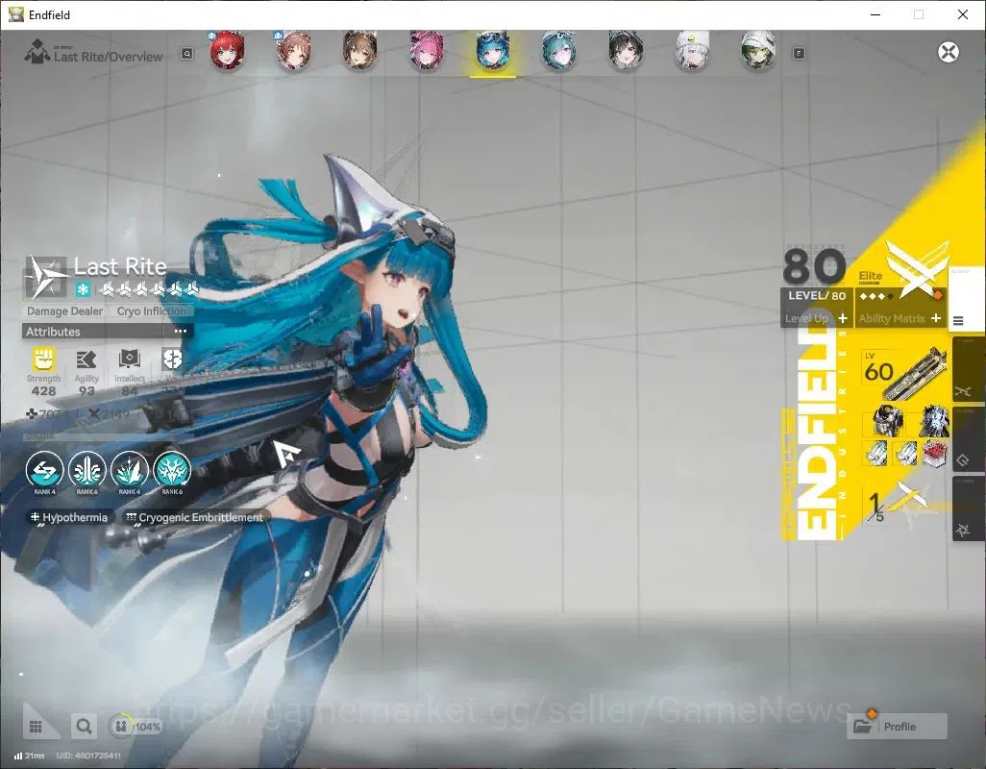Click the cryo snowflake element icon
This screenshot has height=769, width=986.
(x=83, y=289)
